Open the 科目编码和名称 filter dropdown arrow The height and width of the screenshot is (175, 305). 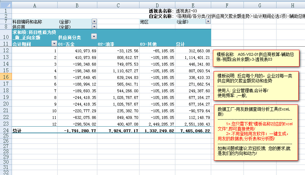94,22
